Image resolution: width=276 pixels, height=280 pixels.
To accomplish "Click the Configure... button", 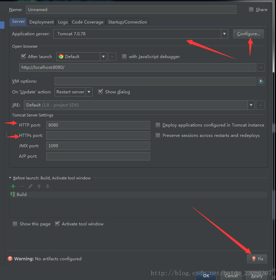I will (x=248, y=34).
